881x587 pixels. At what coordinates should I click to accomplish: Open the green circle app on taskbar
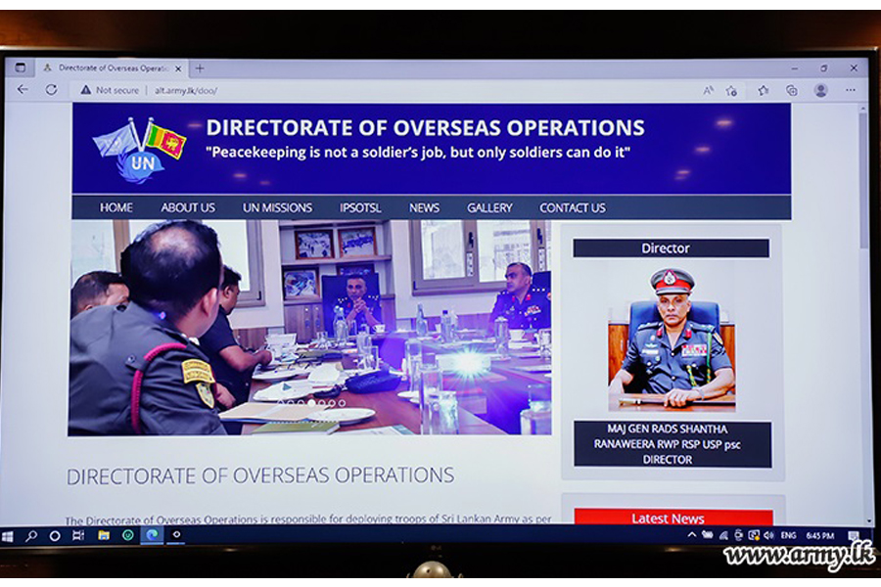128,535
